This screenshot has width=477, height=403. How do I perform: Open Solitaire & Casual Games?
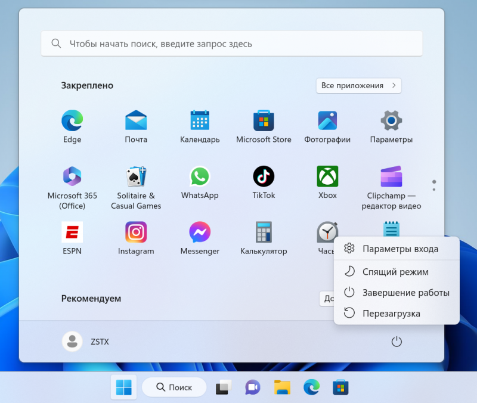[136, 188]
